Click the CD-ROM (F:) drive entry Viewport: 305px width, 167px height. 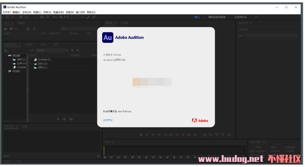point(44,60)
